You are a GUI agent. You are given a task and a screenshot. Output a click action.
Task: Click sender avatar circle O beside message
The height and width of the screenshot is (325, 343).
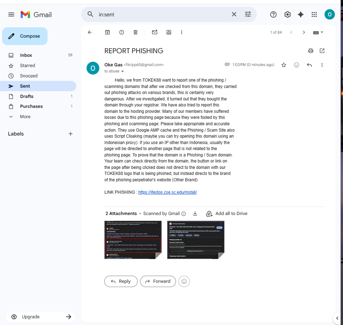pyautogui.click(x=93, y=68)
